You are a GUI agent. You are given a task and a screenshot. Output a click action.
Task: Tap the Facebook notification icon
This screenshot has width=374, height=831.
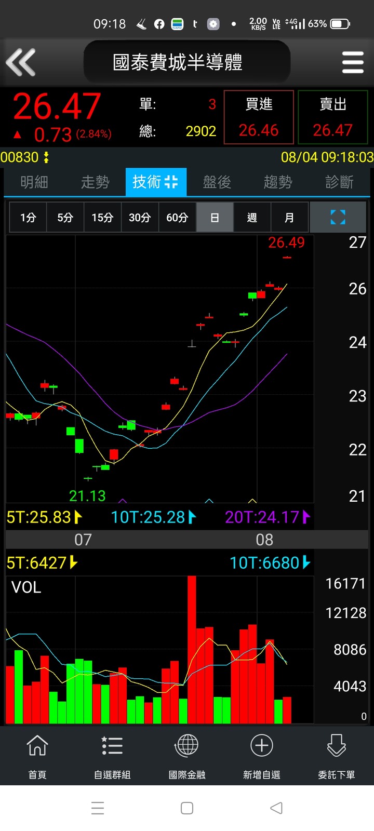(159, 24)
